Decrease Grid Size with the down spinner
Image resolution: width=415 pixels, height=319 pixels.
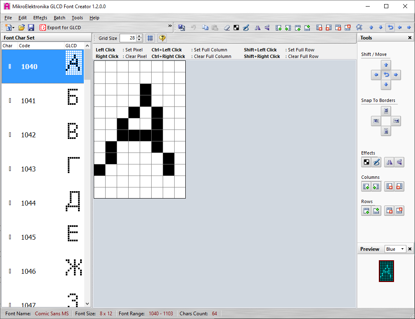tap(139, 40)
